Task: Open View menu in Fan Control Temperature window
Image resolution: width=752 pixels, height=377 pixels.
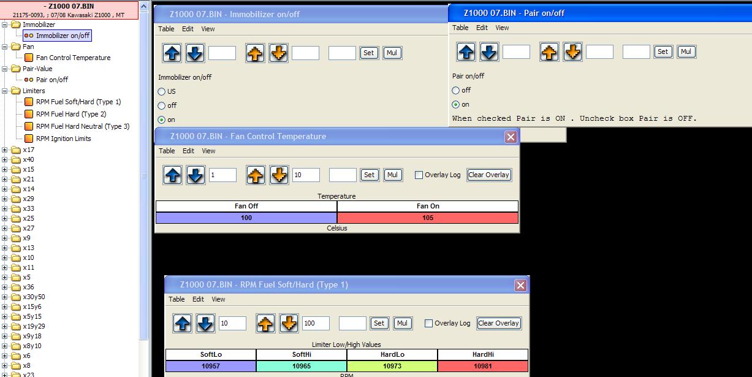Action: point(208,151)
